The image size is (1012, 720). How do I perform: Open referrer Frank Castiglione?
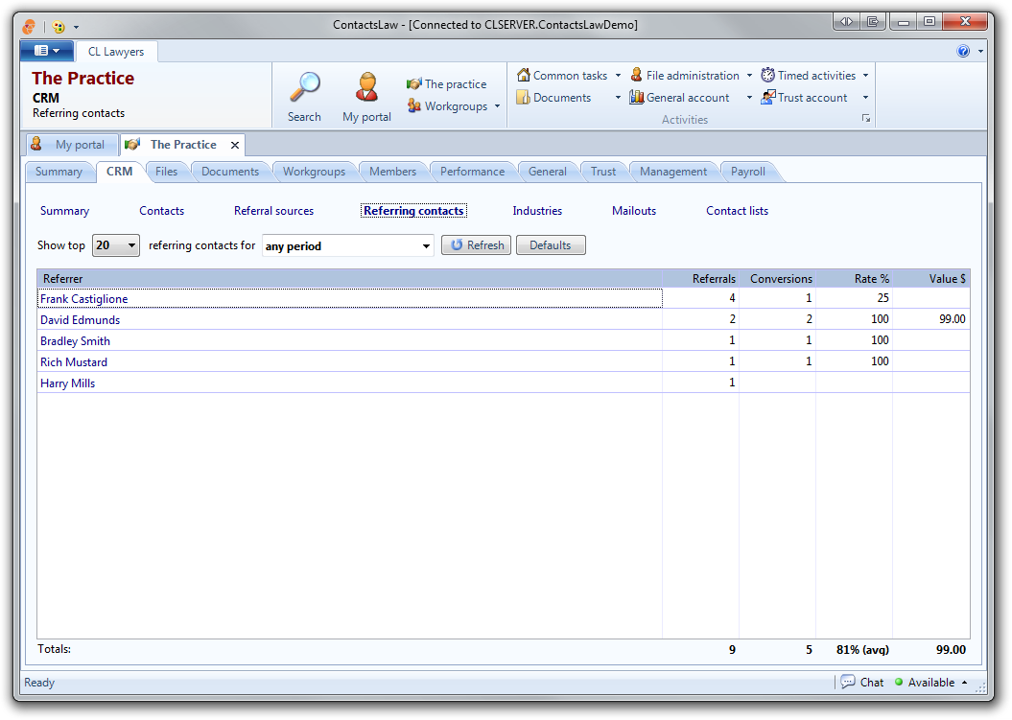pyautogui.click(x=83, y=299)
